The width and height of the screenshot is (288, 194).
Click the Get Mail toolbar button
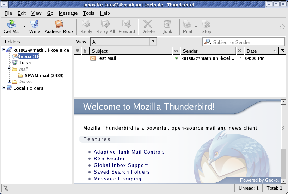[x=12, y=27]
